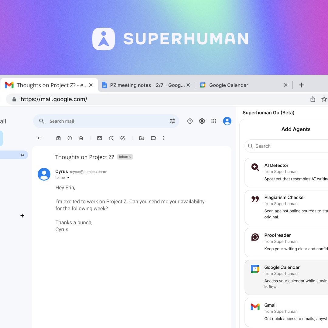Open the Google apps grid
The image size is (328, 328).
click(214, 121)
